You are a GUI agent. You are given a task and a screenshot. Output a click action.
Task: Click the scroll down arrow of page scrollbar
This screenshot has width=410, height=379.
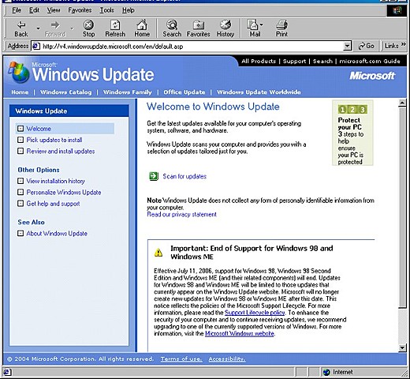pyautogui.click(x=402, y=348)
